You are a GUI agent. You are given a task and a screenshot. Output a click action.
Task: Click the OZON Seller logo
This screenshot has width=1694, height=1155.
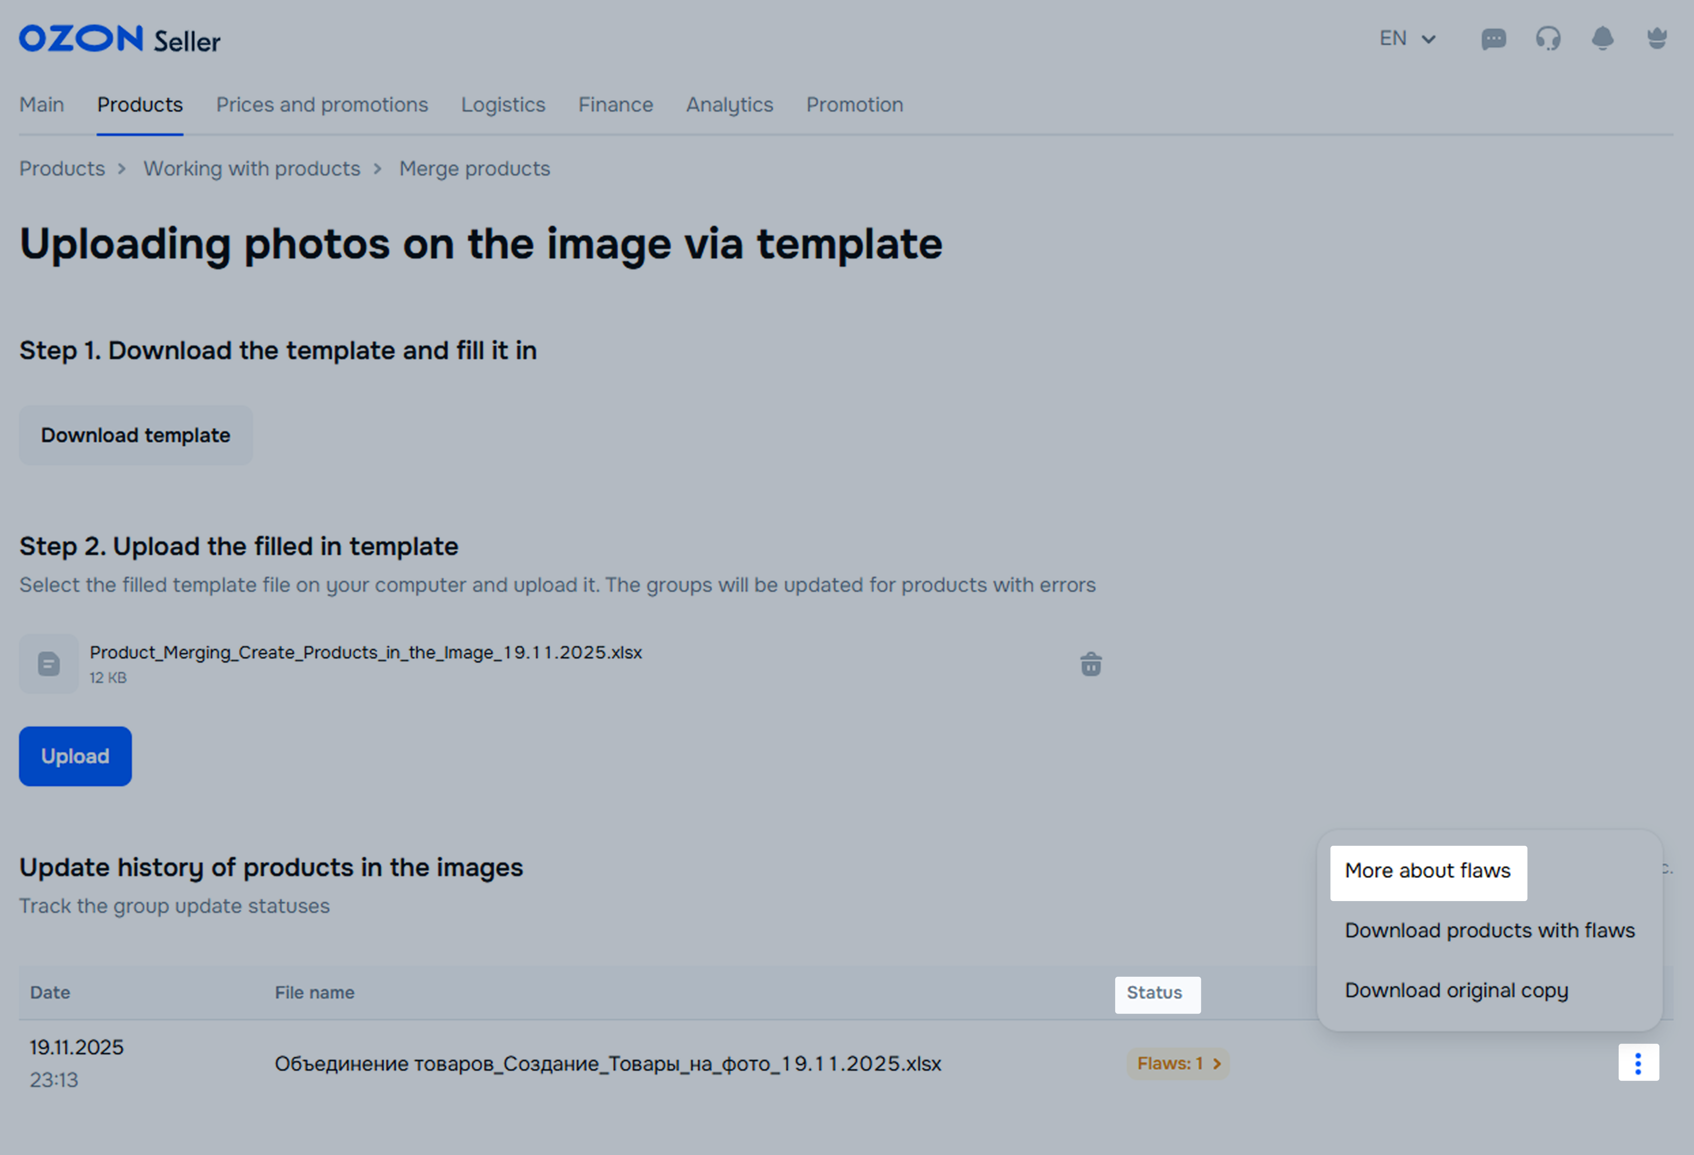click(x=120, y=39)
